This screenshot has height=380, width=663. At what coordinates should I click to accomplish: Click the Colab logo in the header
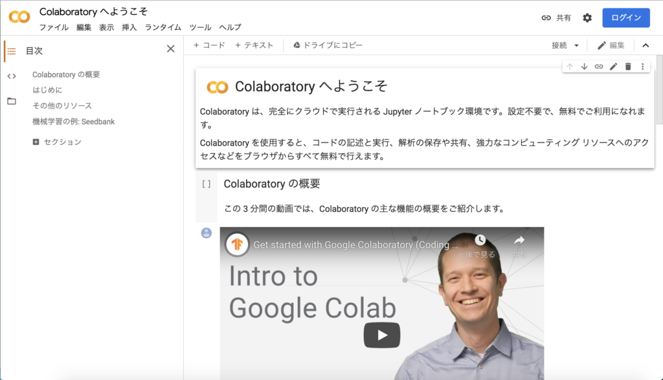[19, 17]
